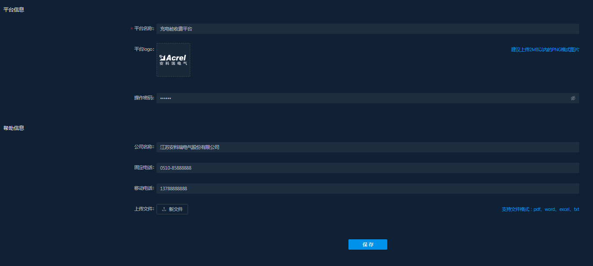Click into the 操作密码 password field
Viewport: 593px width, 266px height.
click(x=362, y=98)
